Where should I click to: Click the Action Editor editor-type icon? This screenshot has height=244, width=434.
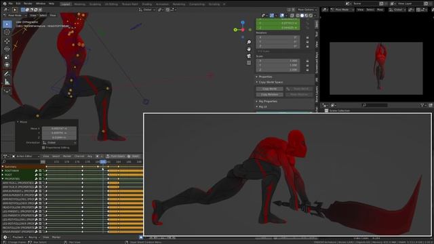pos(5,157)
